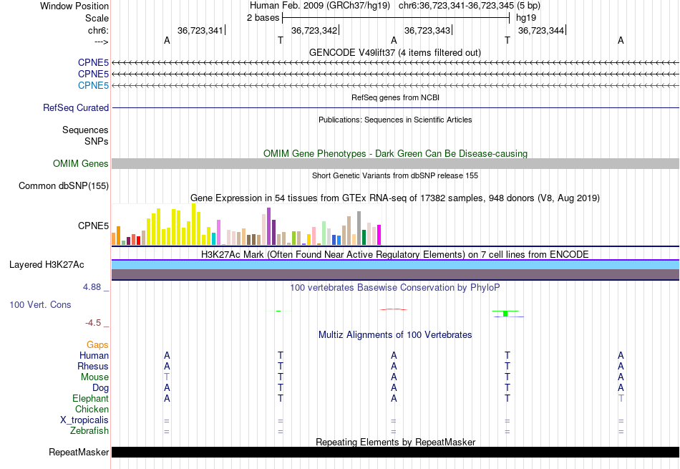The height and width of the screenshot is (469, 680).
Task: Open 100 vertebrates Basewise Conservation by PhyloP title
Action: pyautogui.click(x=394, y=287)
